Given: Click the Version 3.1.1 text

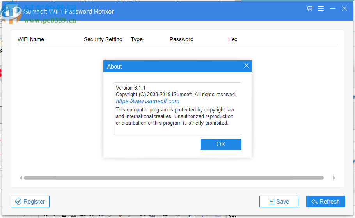Looking at the screenshot, I should click(131, 88).
